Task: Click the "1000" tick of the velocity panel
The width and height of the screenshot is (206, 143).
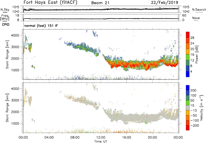Action: point(15,123)
